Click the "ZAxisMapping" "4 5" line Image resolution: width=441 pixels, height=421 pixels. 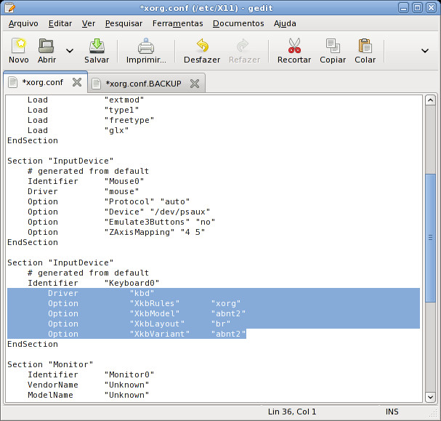point(116,232)
